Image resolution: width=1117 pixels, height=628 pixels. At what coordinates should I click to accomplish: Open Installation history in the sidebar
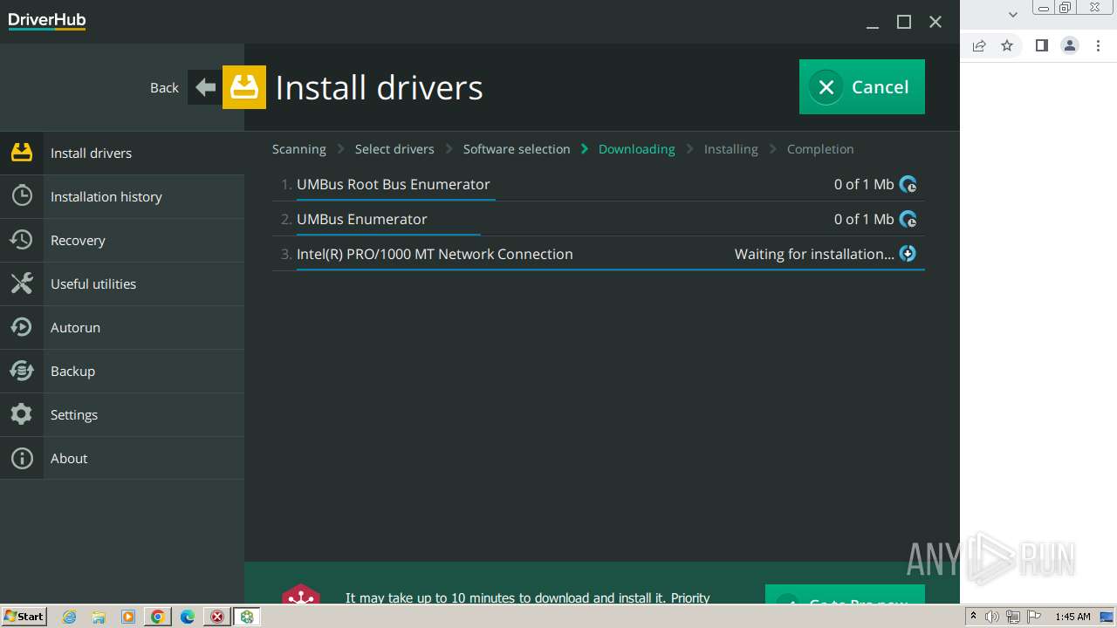pos(122,196)
